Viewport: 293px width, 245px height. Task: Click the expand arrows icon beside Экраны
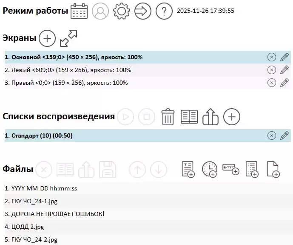coord(68,38)
